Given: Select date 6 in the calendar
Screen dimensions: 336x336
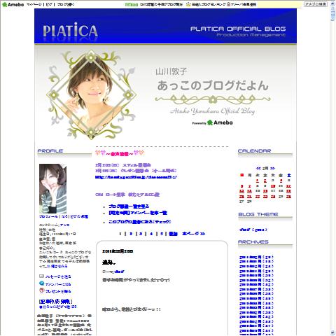Looking at the screenshot, I should coord(241,186).
